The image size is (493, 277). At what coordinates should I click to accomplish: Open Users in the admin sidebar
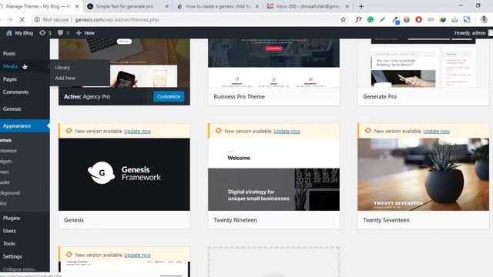(9, 231)
